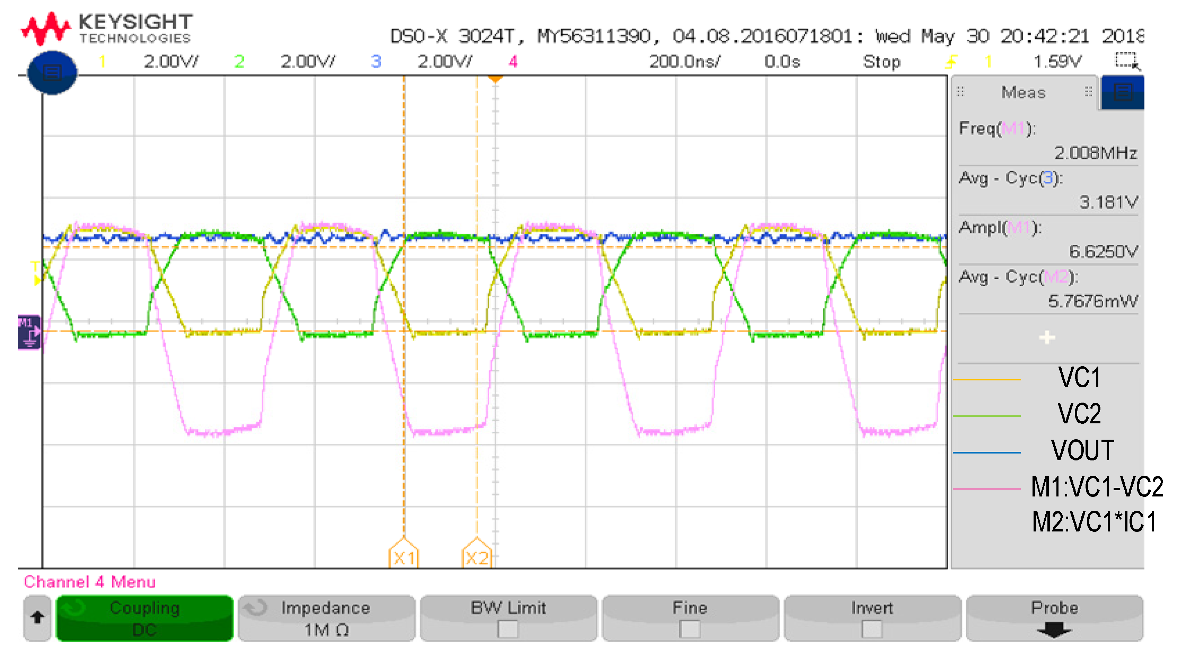Viewport: 1177px width, 660px height.
Task: Cycle the Coupling DC selection
Action: tap(144, 619)
